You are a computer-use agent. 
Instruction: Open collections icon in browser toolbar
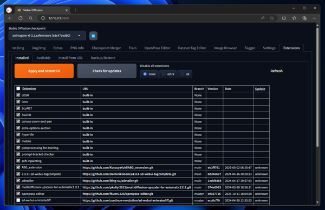(x=304, y=18)
